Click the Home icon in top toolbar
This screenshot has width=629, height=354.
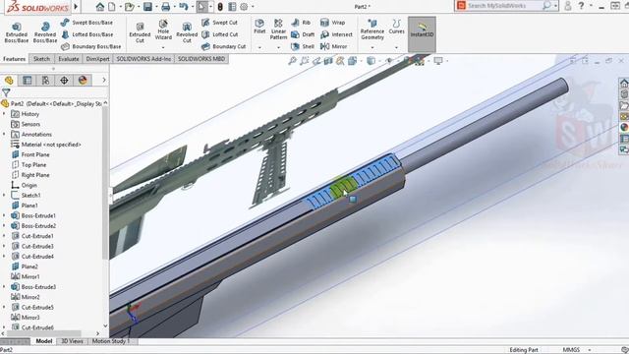pyautogui.click(x=100, y=7)
